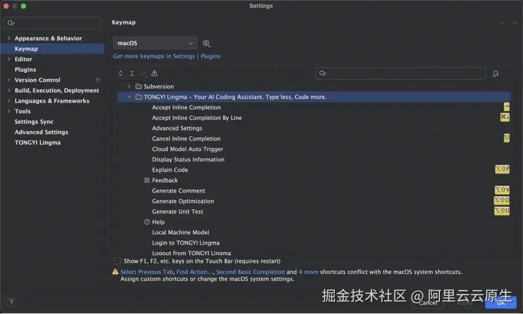The height and width of the screenshot is (314, 523).
Task: Expand the Subversion keymap folder
Action: 129,87
